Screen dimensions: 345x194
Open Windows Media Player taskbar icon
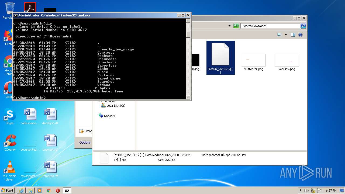(x=40, y=190)
